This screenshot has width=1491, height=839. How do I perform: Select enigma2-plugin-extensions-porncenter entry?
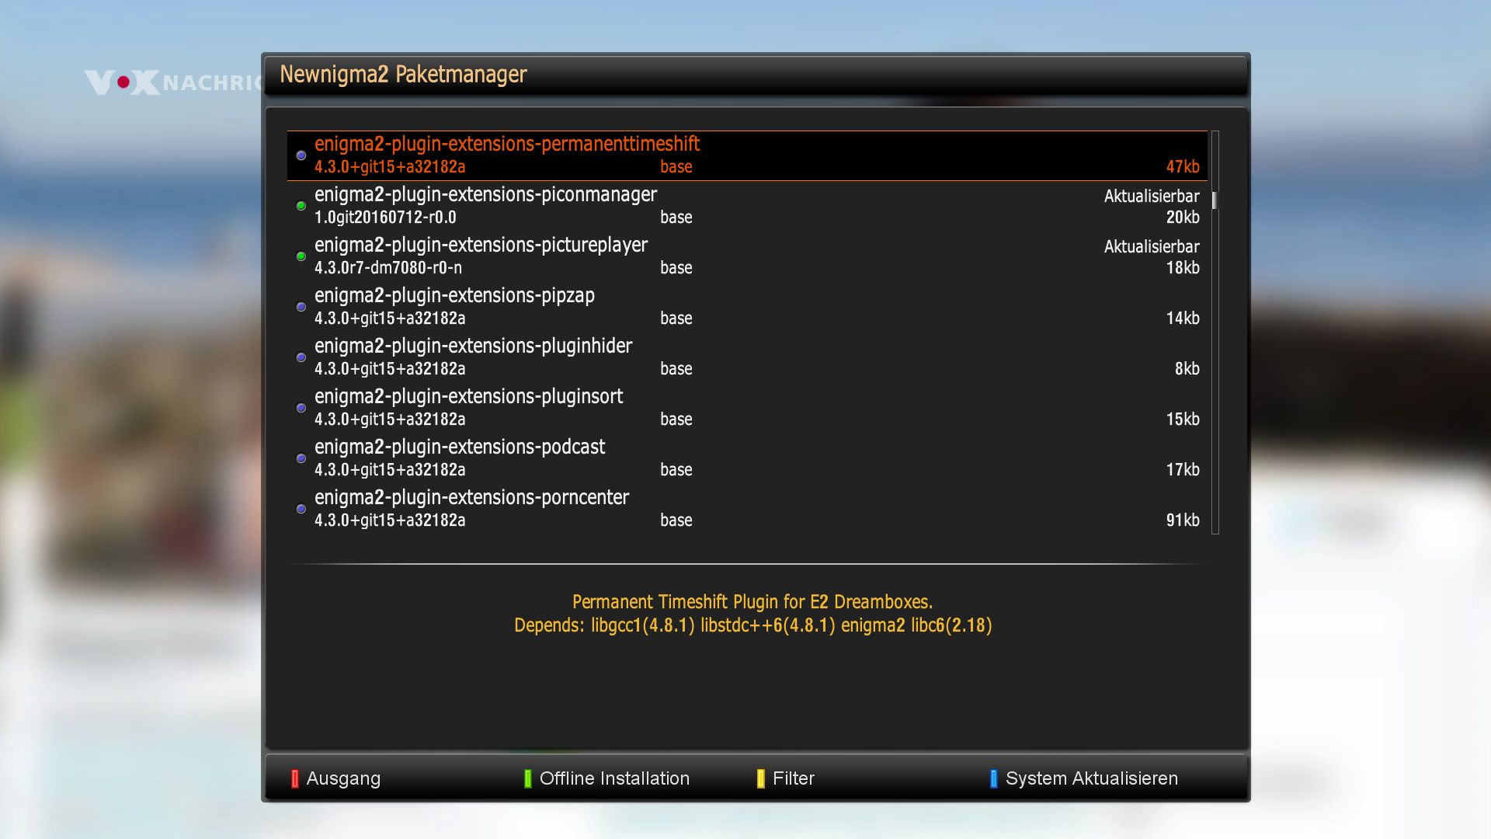pyautogui.click(x=747, y=509)
